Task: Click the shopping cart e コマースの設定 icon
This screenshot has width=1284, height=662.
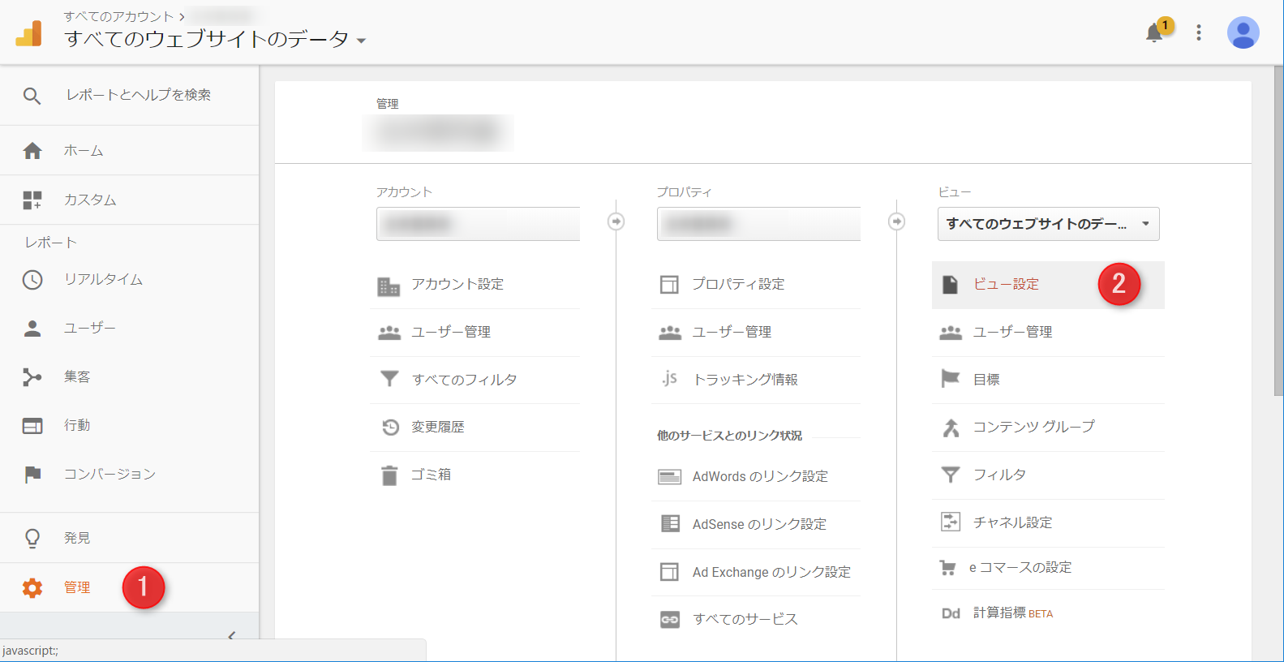Action: [x=947, y=568]
